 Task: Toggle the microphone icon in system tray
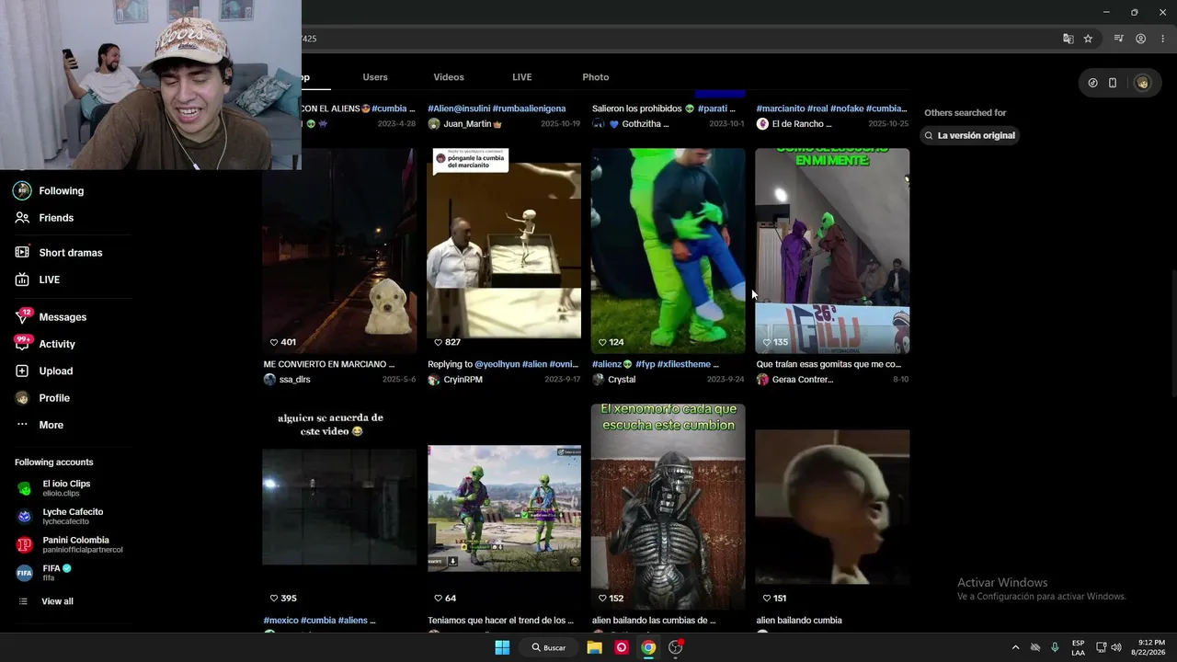pyautogui.click(x=1055, y=647)
